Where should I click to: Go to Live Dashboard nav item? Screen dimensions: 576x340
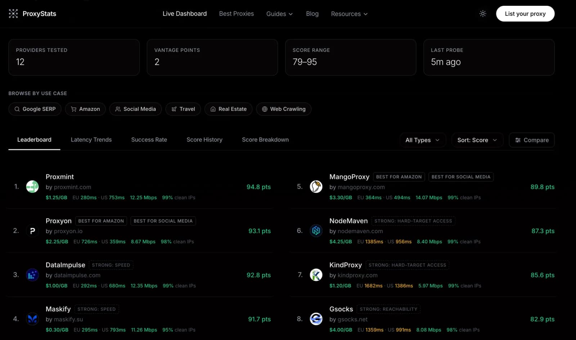coord(185,14)
